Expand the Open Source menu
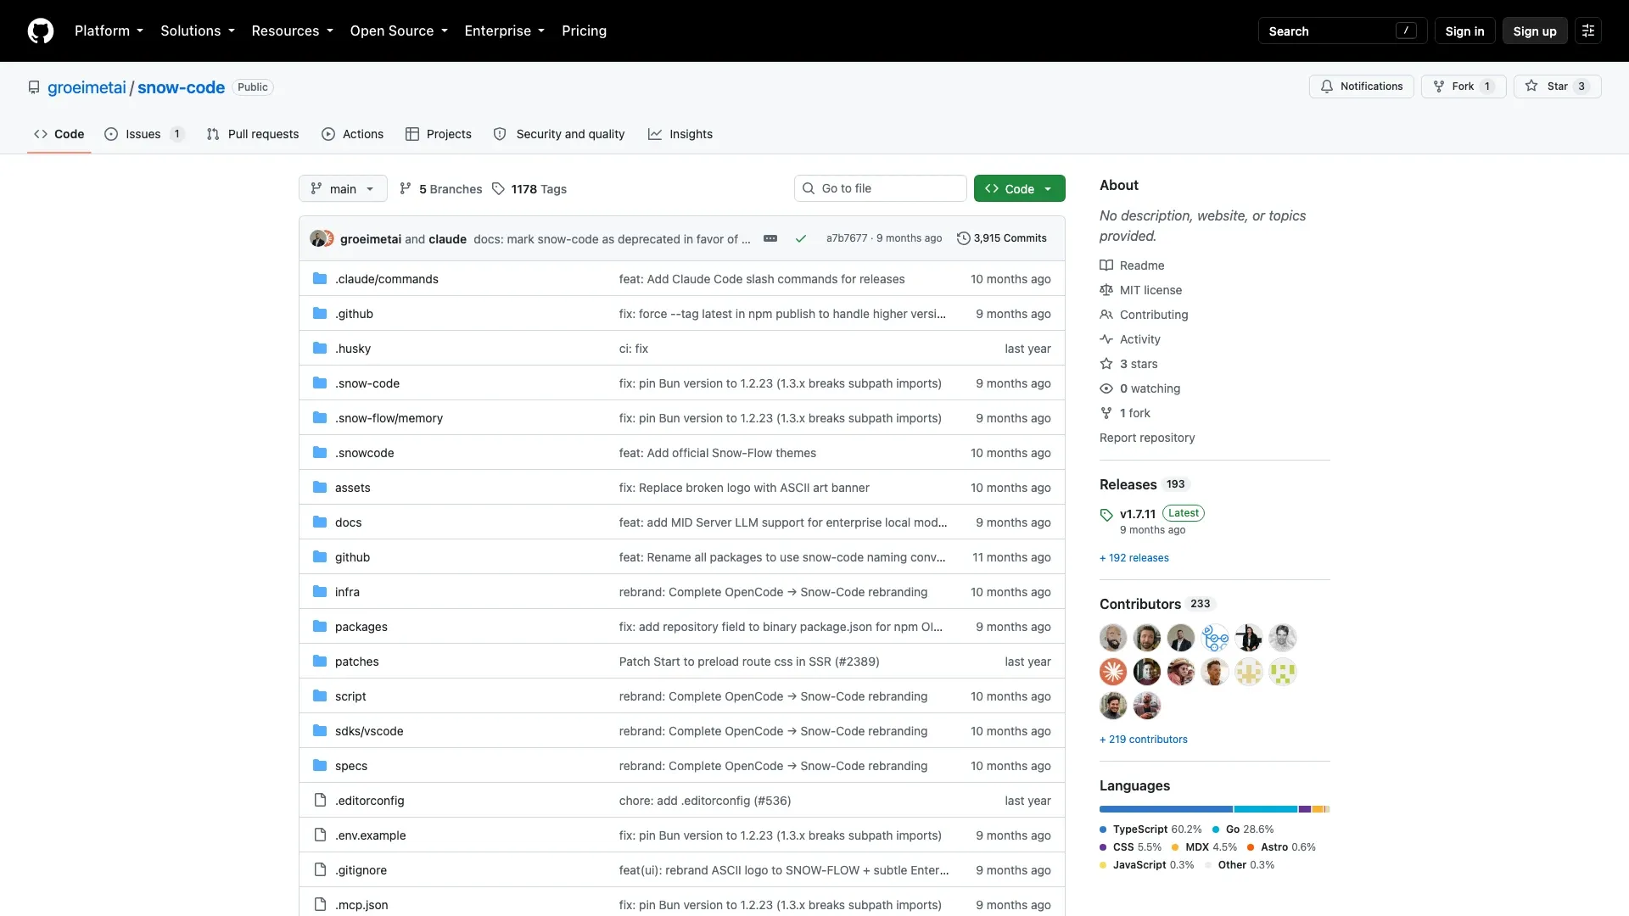This screenshot has height=916, width=1629. (x=399, y=31)
